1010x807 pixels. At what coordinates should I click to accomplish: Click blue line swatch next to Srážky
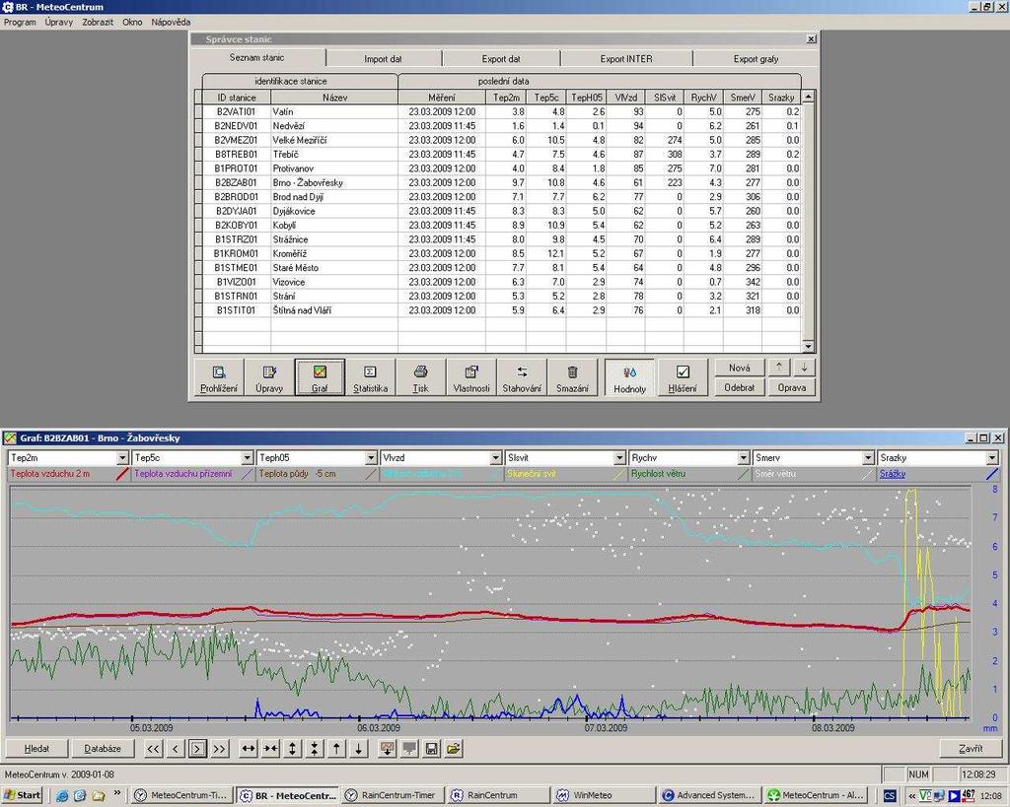pyautogui.click(x=992, y=474)
